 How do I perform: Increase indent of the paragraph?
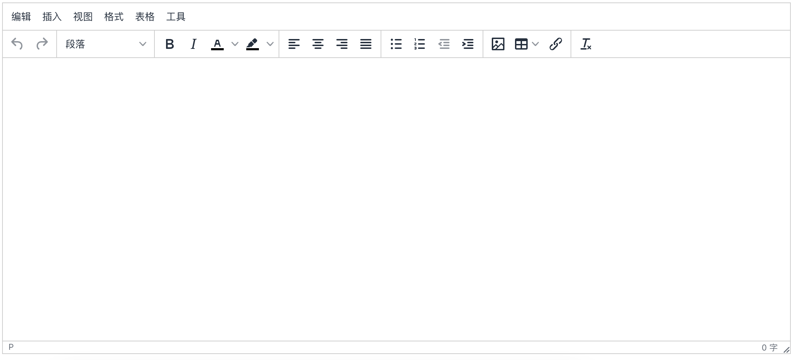pos(468,44)
